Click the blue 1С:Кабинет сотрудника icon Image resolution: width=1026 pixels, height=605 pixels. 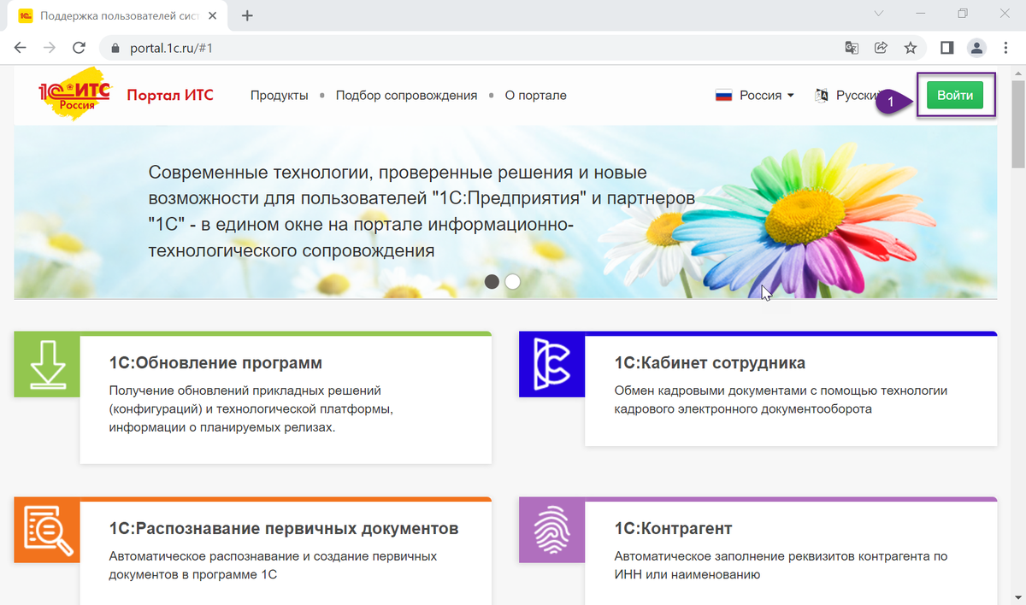click(552, 366)
